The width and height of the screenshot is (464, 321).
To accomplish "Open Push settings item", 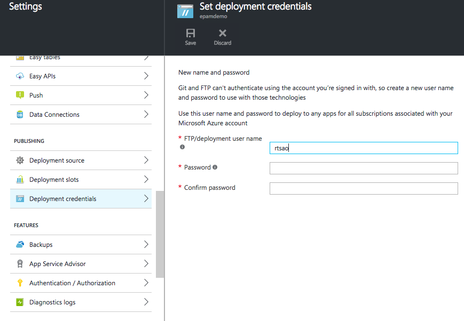I will (x=81, y=95).
